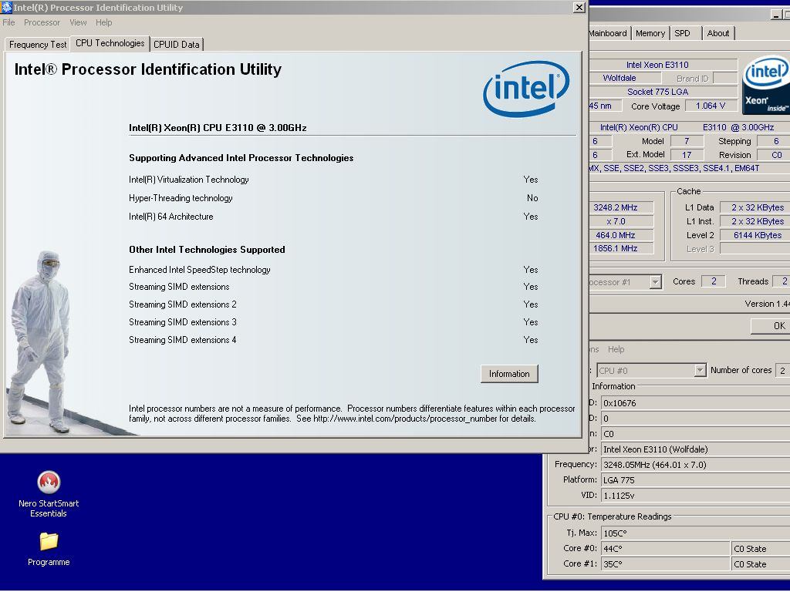Open the Help menu of Intel utility
This screenshot has width=790, height=592.
(104, 22)
